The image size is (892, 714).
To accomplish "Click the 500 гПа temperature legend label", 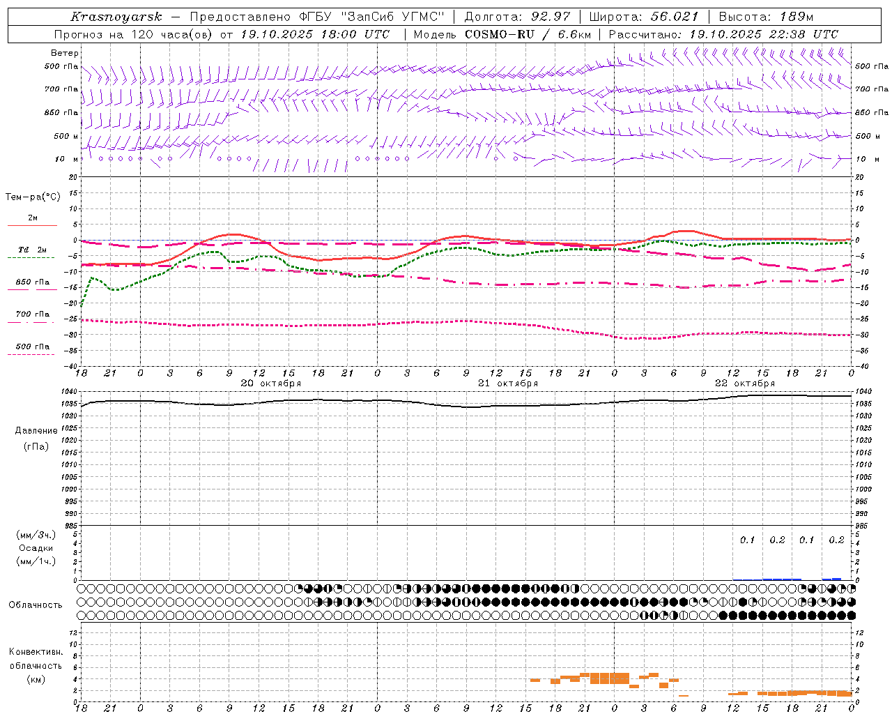I will coord(33,347).
